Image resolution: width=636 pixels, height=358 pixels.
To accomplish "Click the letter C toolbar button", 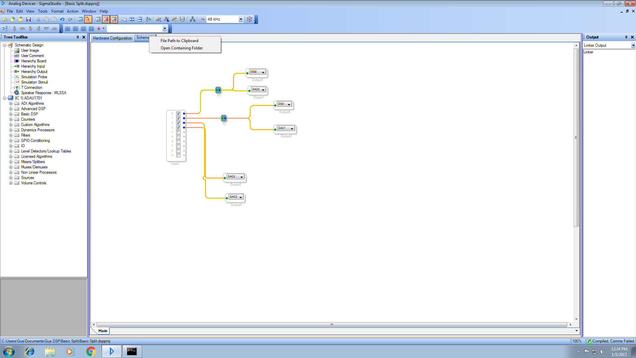I will 83,29.
